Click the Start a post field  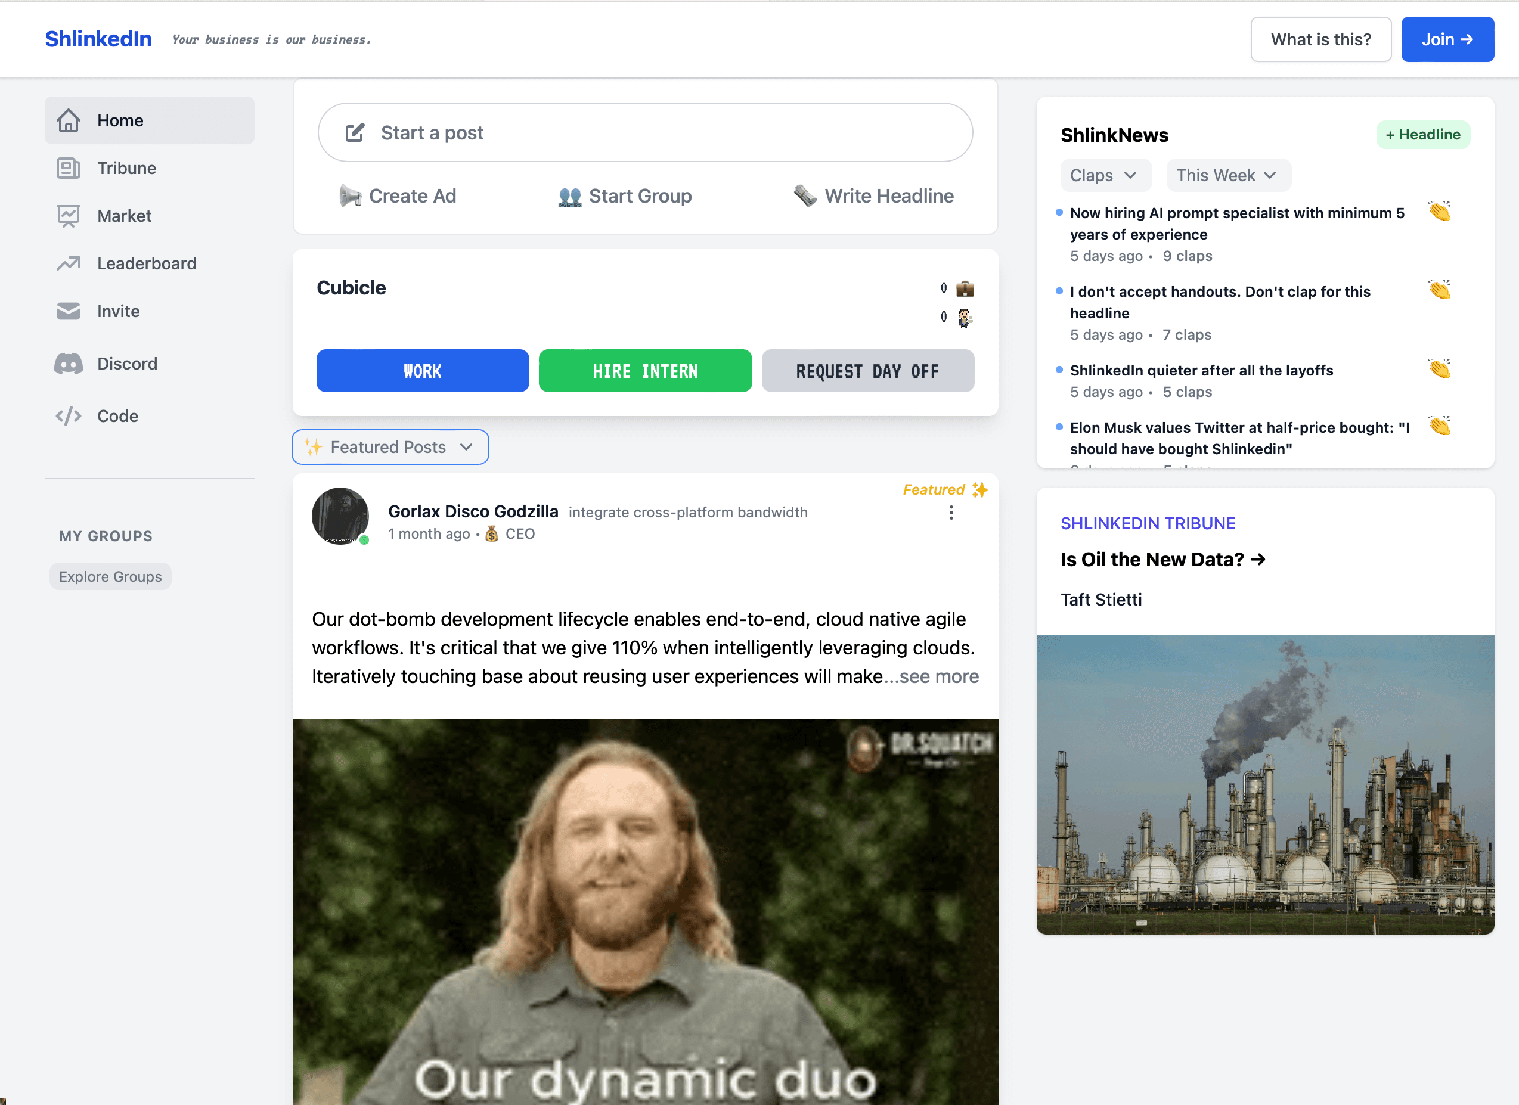[x=644, y=132]
